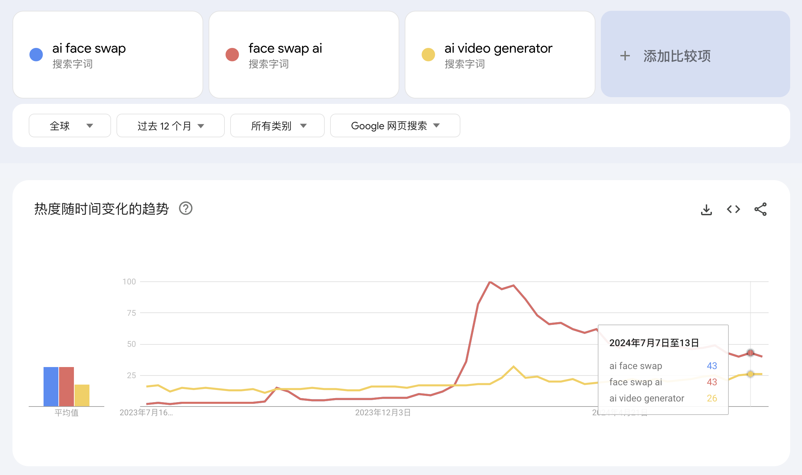Viewport: 802px width, 475px height.
Task: Open the 全球 region dropdown
Action: 70,126
